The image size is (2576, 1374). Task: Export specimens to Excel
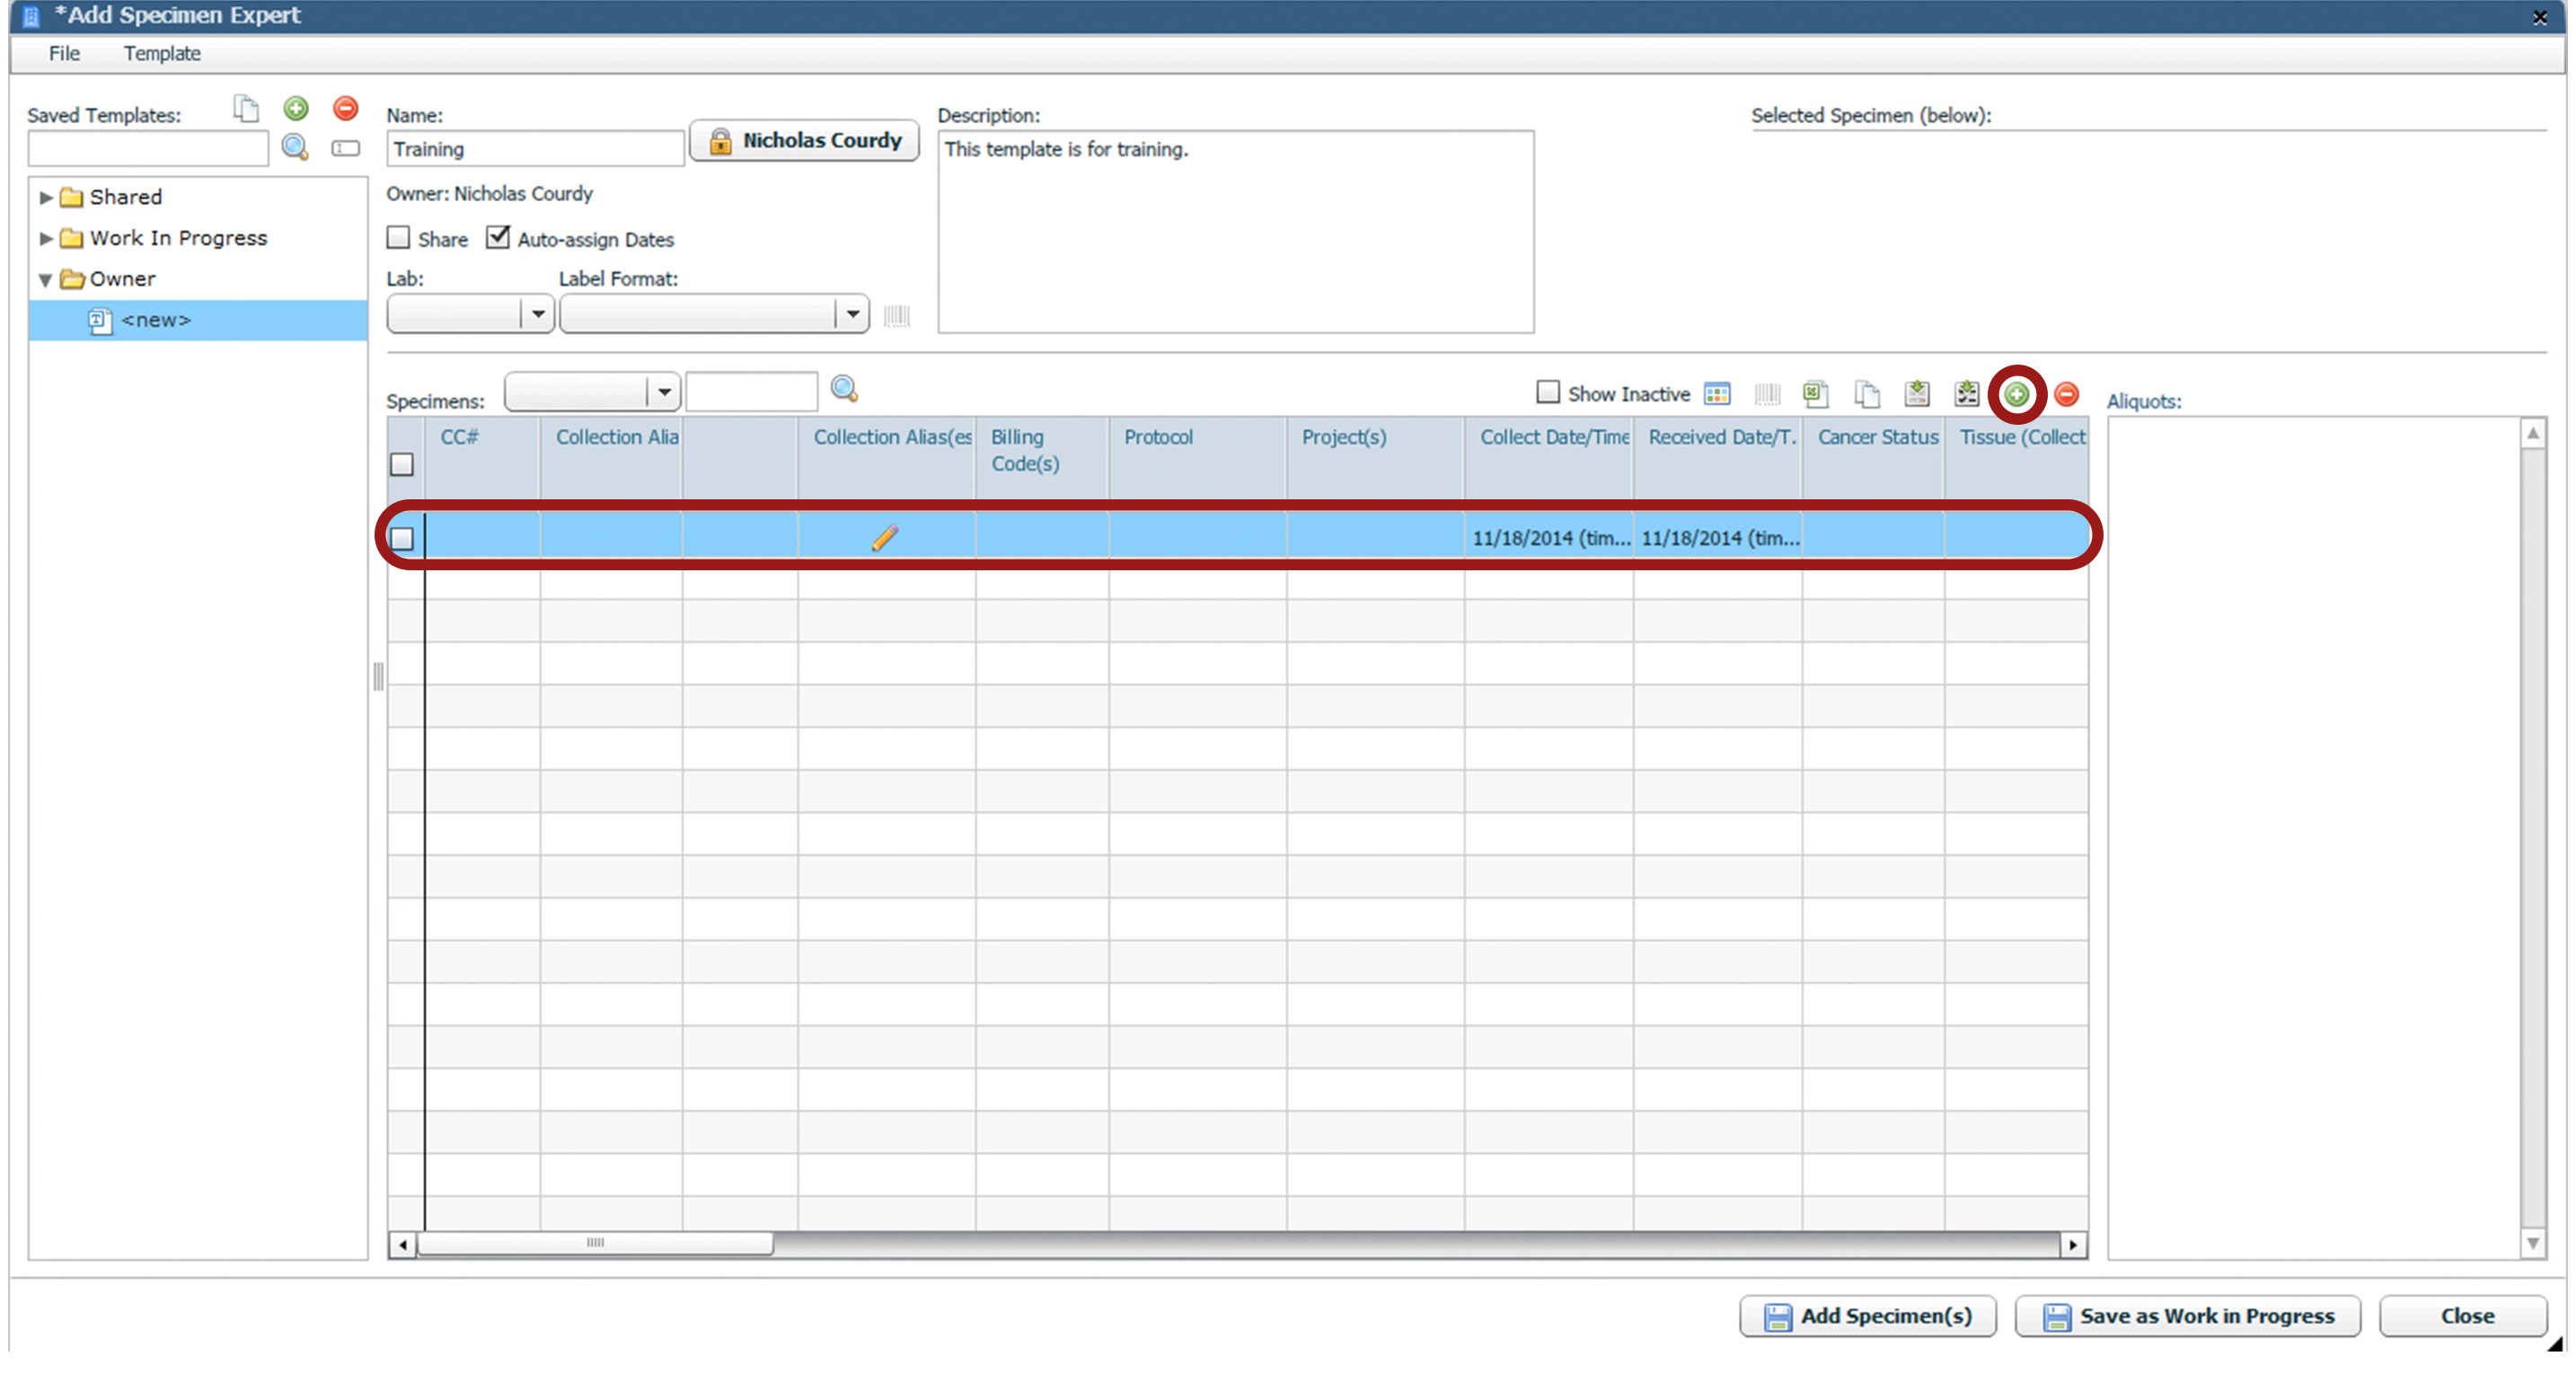coord(1817,394)
